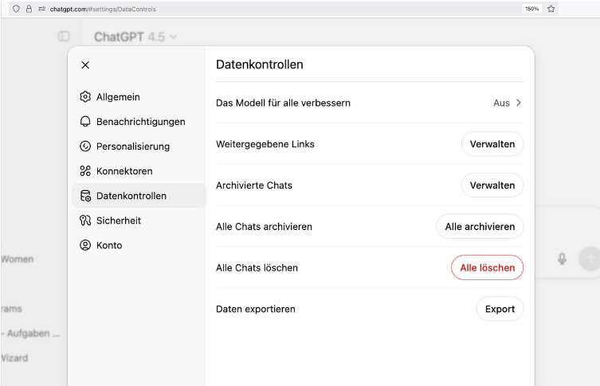Open the Aufgaben chat in background sidebar
Image resolution: width=600 pixels, height=386 pixels.
(x=30, y=333)
